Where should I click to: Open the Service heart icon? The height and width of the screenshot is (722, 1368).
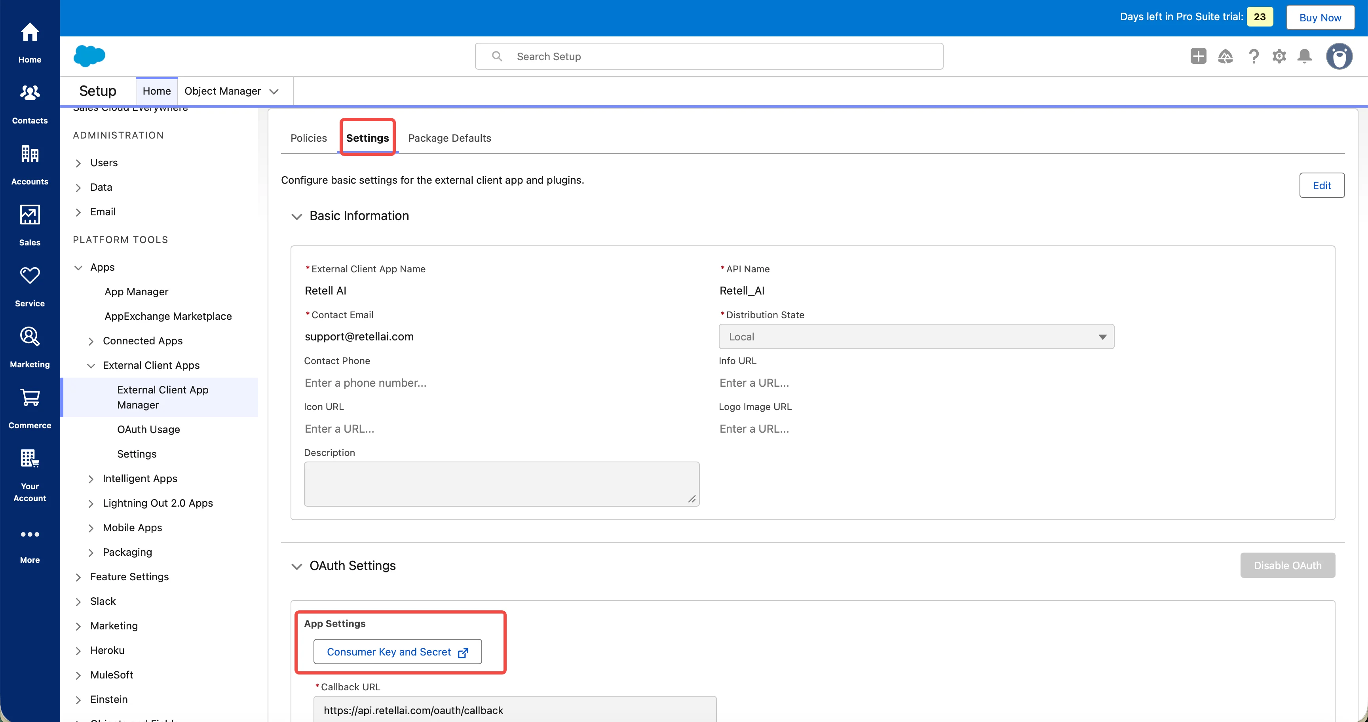click(30, 275)
